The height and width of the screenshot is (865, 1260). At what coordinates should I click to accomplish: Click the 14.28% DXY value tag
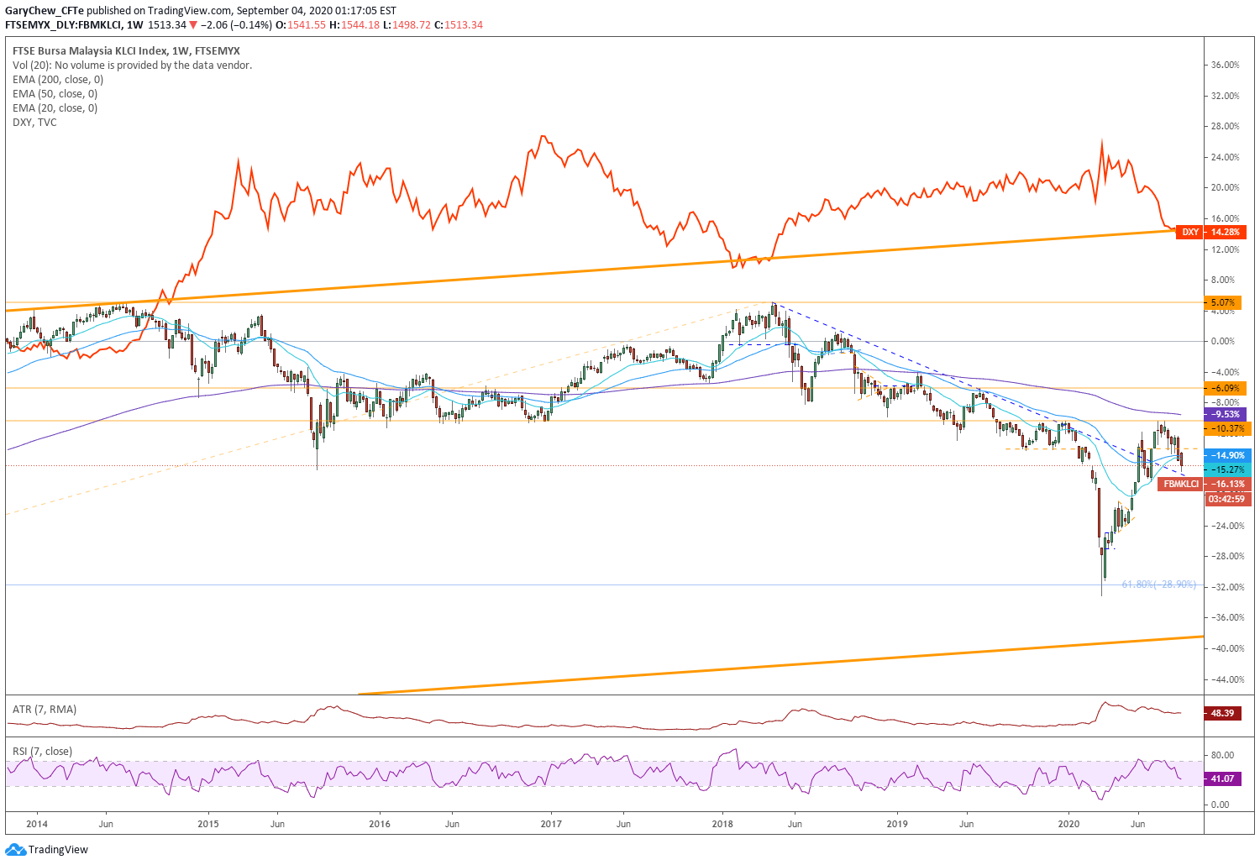tap(1227, 232)
